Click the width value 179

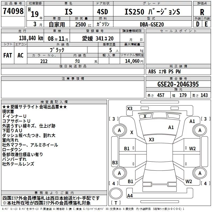point(183,95)
